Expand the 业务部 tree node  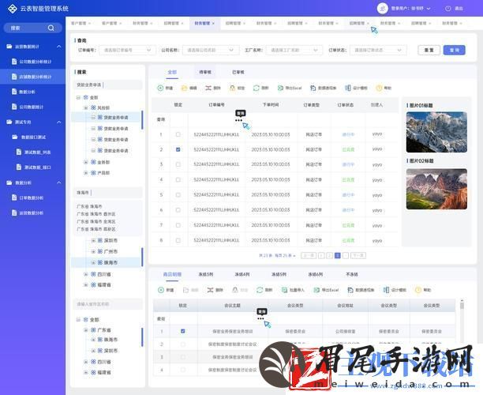(x=86, y=162)
